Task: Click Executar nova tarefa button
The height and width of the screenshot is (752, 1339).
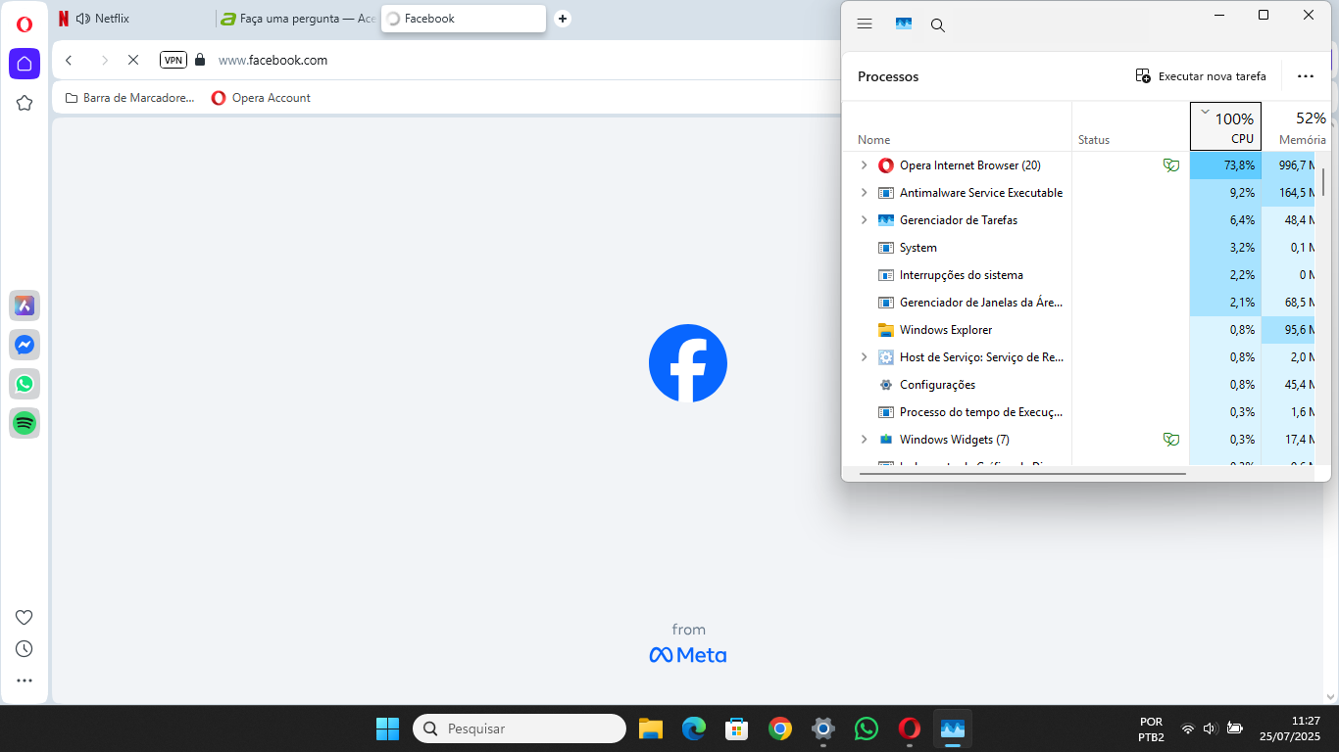Action: 1201,76
